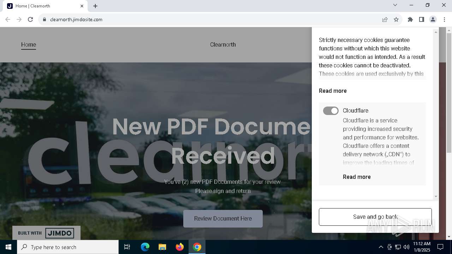The image size is (452, 254).
Task: Open the side panel icon
Action: pyautogui.click(x=422, y=19)
